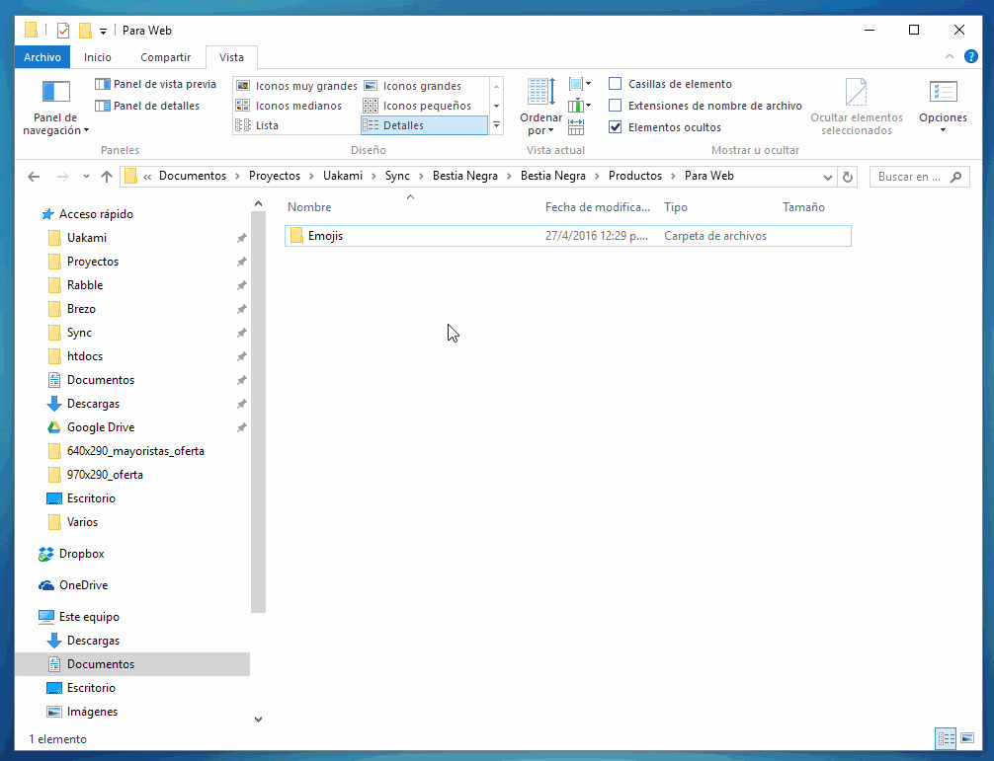The image size is (994, 761).
Task: Open the Archivo menu tab
Action: coord(42,57)
